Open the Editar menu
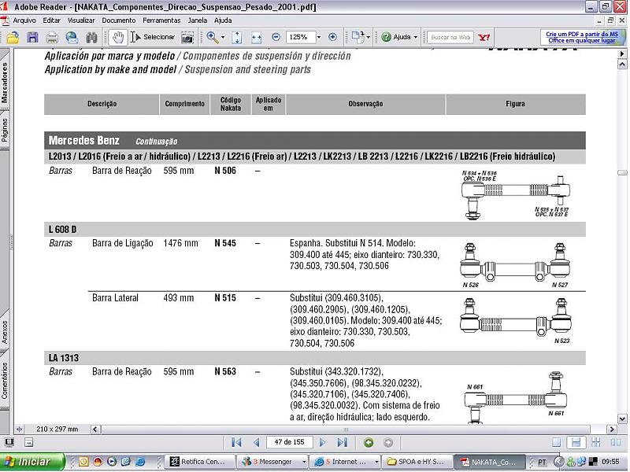This screenshot has width=630, height=472. (x=52, y=20)
